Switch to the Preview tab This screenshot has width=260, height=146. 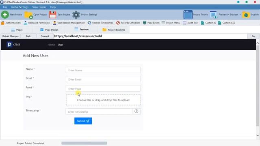tap(82, 30)
